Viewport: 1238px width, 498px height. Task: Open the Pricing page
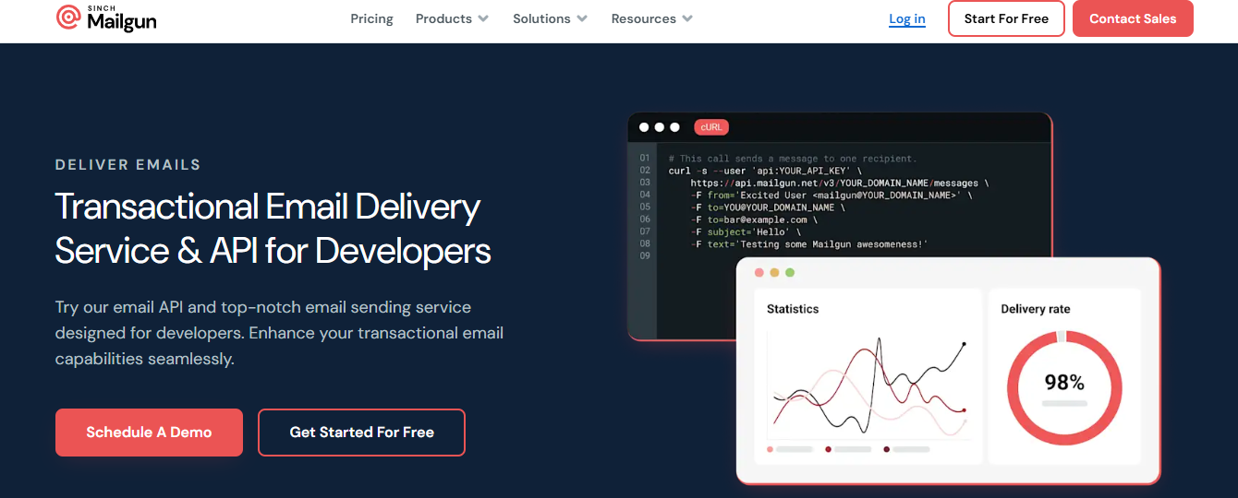pyautogui.click(x=371, y=18)
